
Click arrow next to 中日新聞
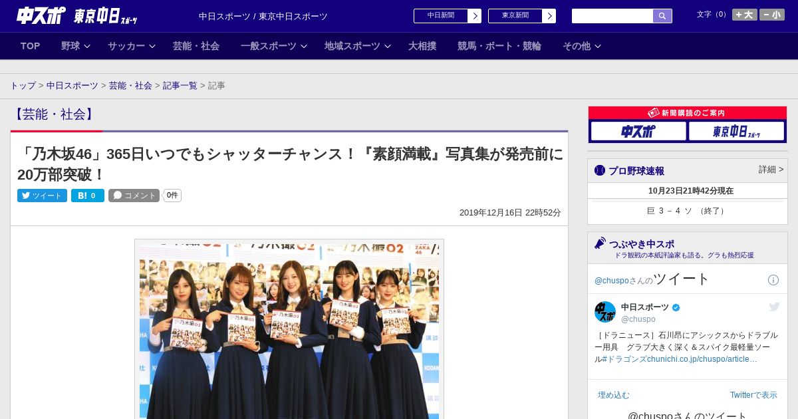pos(474,16)
